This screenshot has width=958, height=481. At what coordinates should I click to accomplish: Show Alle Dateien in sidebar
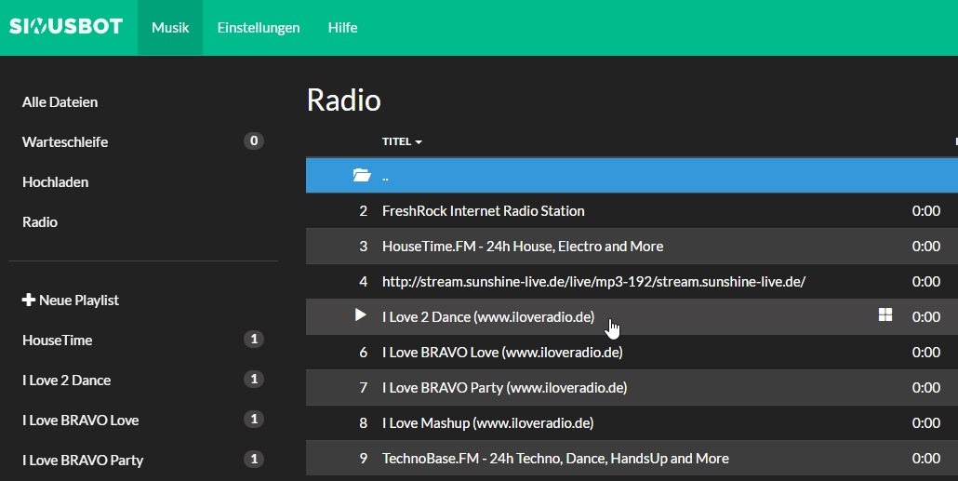pos(60,102)
